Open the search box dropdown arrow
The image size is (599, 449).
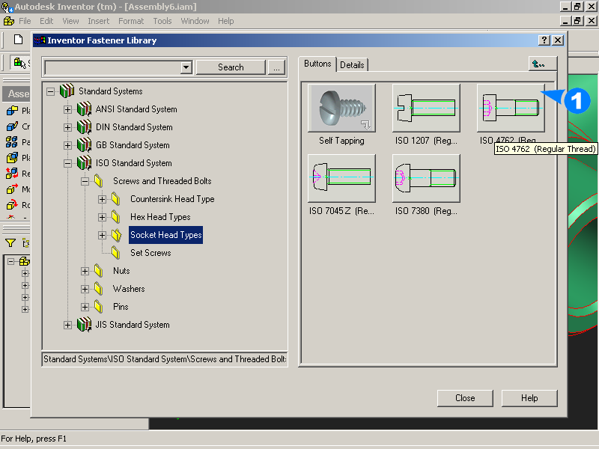pos(186,67)
